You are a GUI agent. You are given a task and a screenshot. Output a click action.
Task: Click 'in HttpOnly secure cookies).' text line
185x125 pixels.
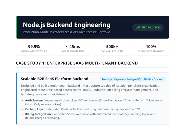click(x=44, y=104)
